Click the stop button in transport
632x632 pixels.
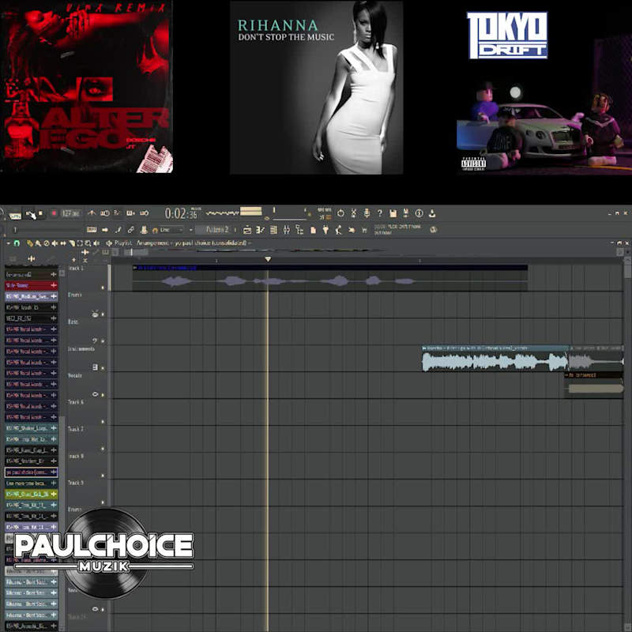point(40,213)
